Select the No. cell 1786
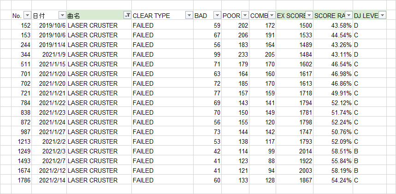Screen dimensions: 396x194 point(22,180)
